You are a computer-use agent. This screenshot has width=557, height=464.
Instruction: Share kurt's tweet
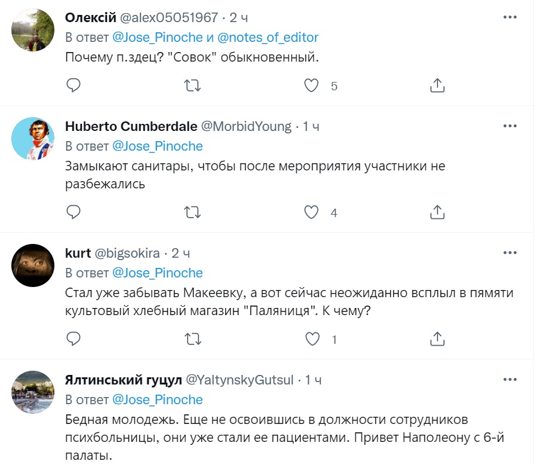[437, 339]
